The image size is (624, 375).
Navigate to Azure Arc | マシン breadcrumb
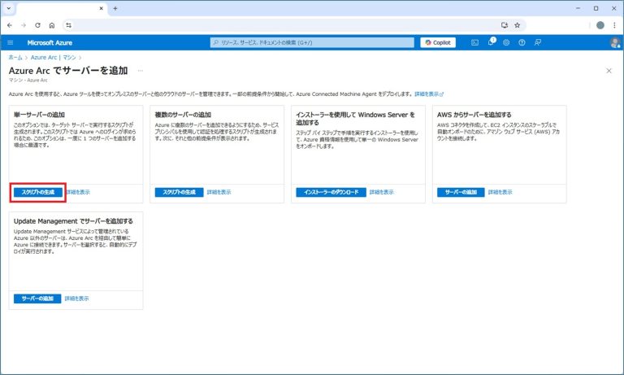[51, 58]
